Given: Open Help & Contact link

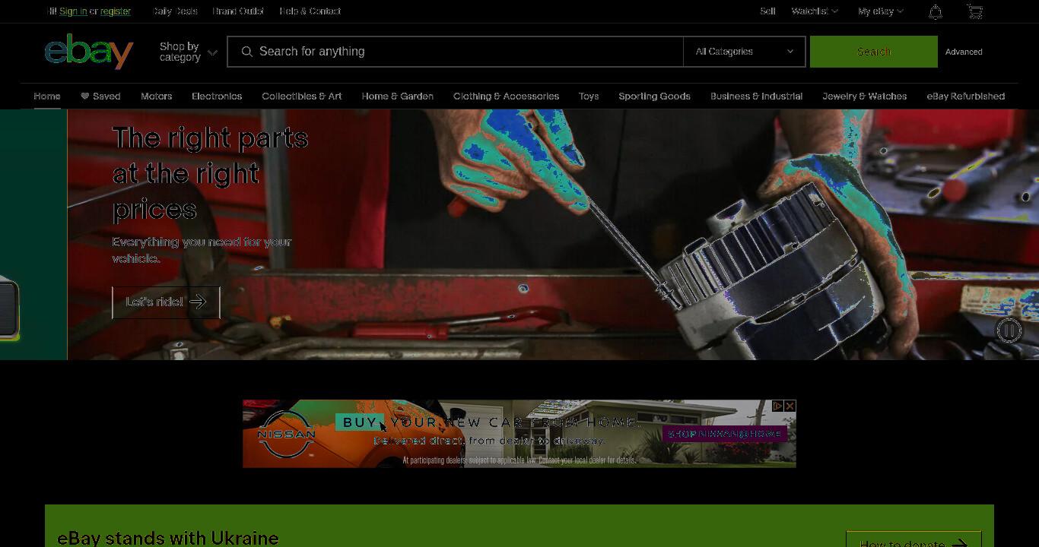Looking at the screenshot, I should (x=310, y=11).
